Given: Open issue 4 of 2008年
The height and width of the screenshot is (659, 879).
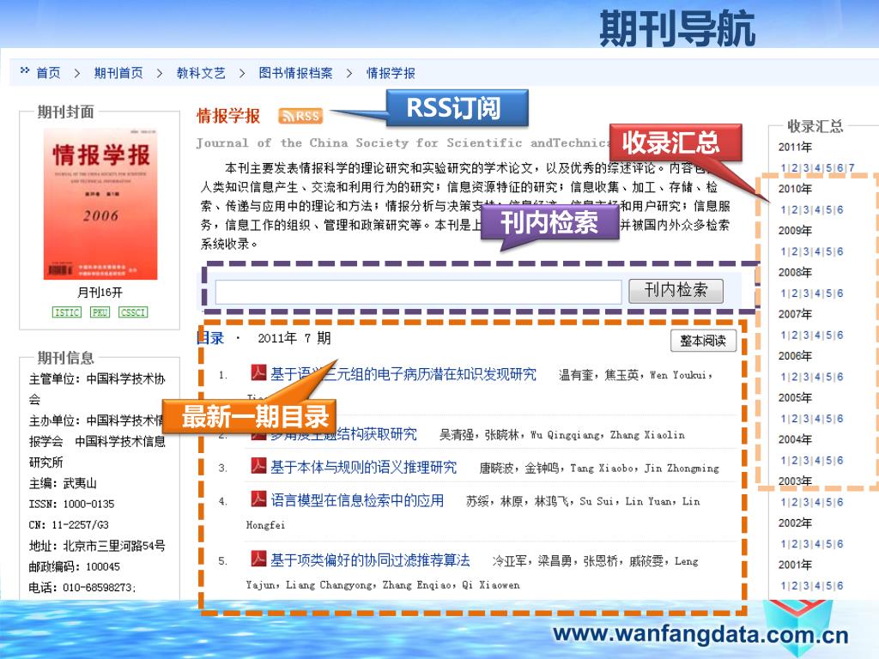Looking at the screenshot, I should (817, 293).
